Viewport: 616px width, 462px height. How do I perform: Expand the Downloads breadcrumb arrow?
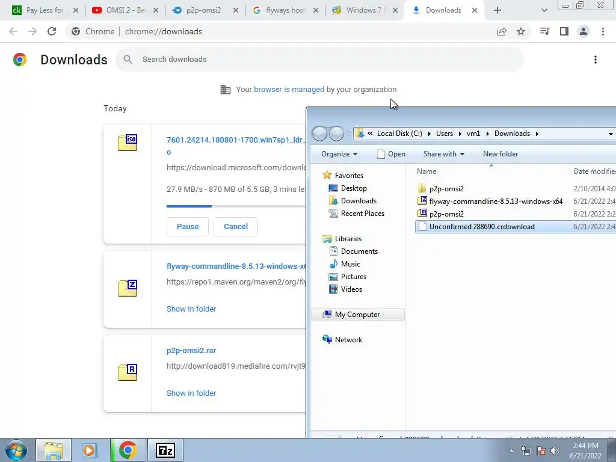(537, 134)
